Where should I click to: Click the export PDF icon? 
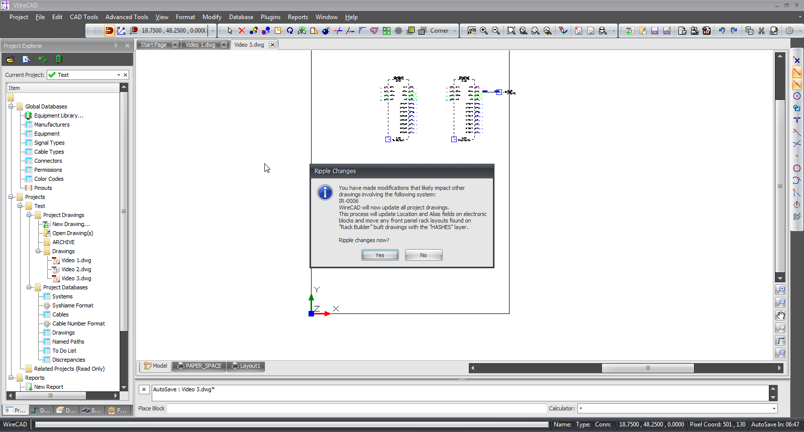707,31
